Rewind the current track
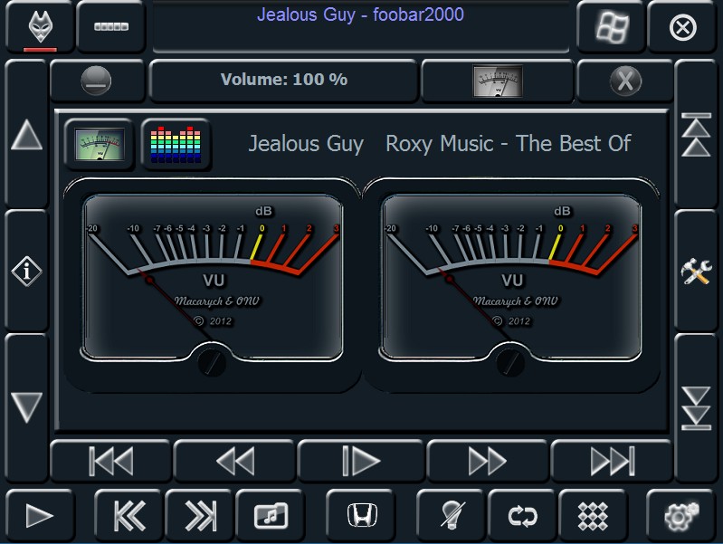723x544 pixels. (235, 462)
